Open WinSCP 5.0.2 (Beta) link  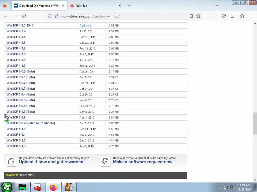click(21, 83)
